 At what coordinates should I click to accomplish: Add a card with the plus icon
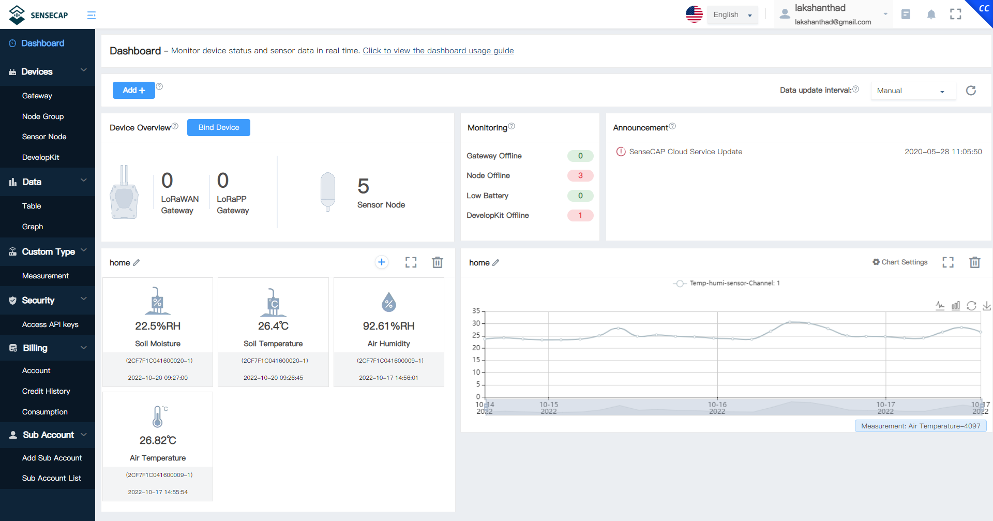point(382,262)
